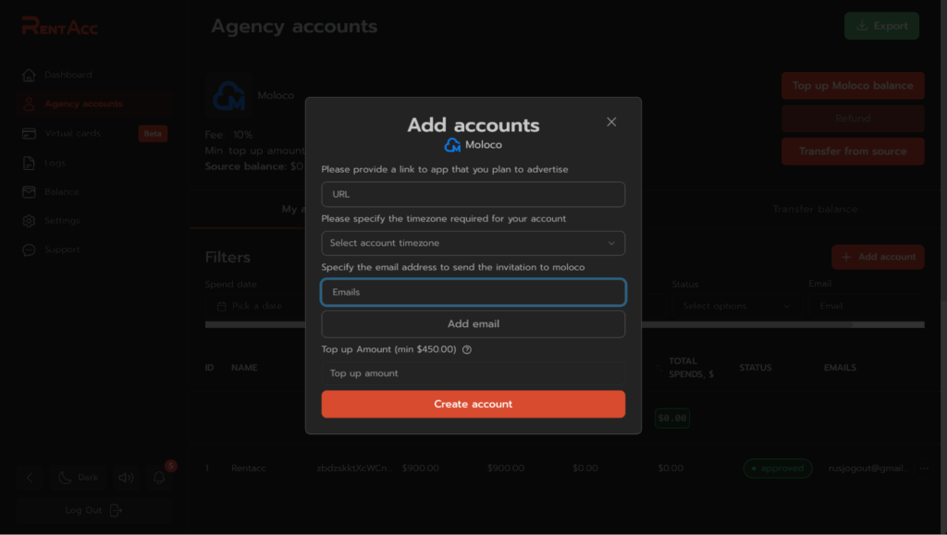Screen dimensions: 947x535
Task: Click the Log Out button
Action: (x=93, y=510)
